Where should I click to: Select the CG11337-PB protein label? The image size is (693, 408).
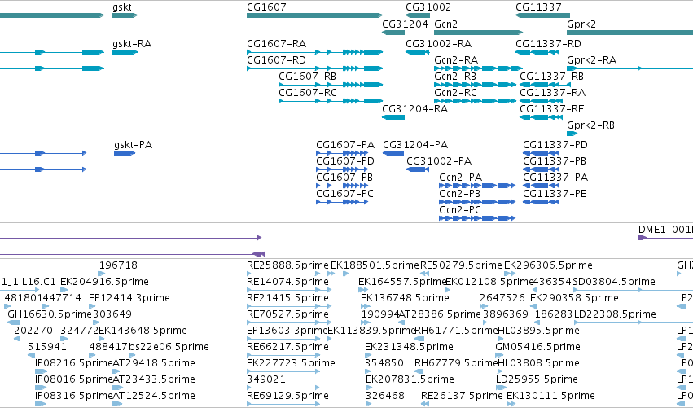point(555,161)
